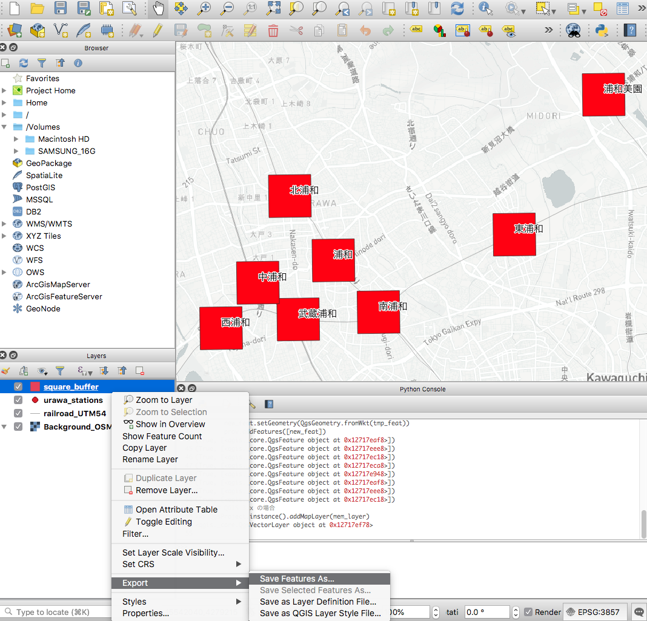Hide the Background_OSM layer
Image resolution: width=647 pixels, height=621 pixels.
coord(18,425)
